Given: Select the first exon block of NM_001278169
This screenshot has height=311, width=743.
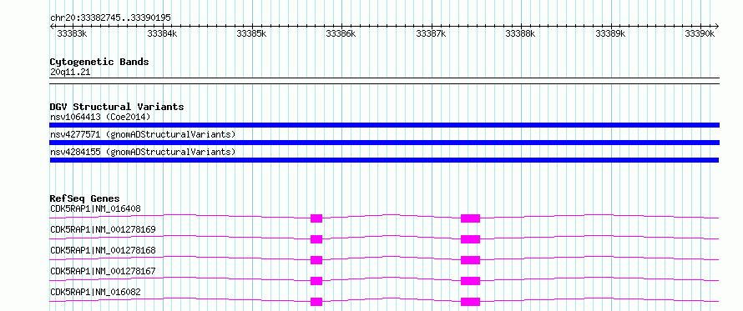Looking at the screenshot, I should tap(316, 239).
